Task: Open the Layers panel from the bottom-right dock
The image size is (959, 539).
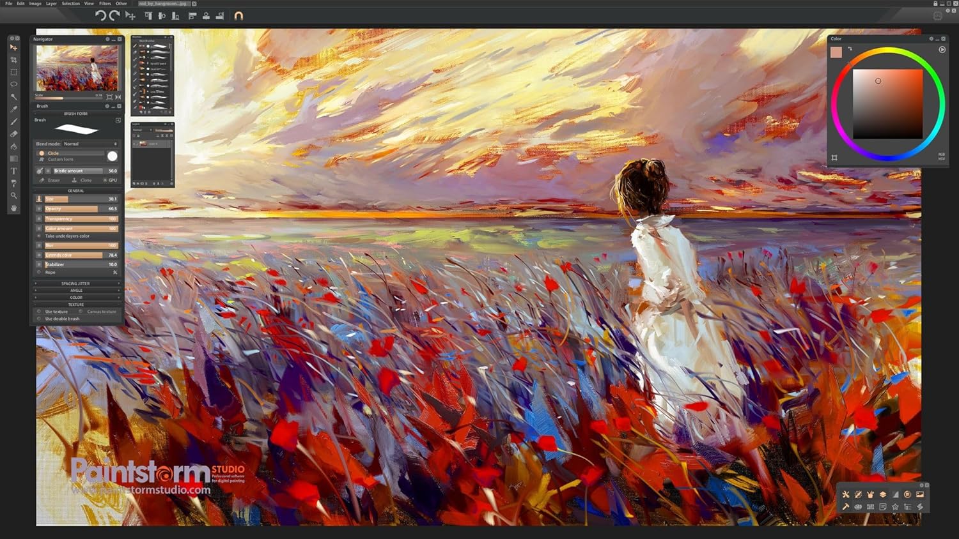Action: [883, 494]
